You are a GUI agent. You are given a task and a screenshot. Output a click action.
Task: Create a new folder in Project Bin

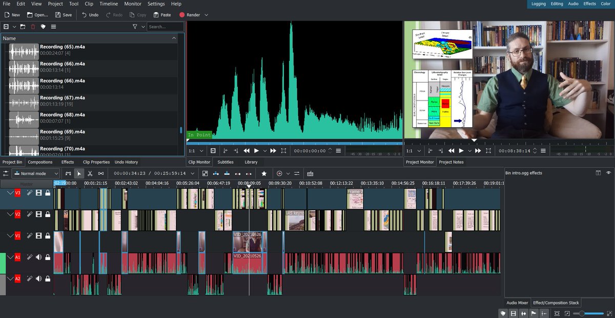coord(24,27)
